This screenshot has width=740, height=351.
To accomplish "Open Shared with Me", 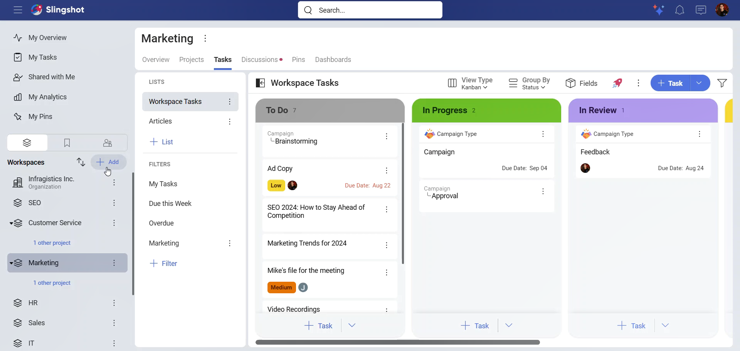I will [52, 77].
